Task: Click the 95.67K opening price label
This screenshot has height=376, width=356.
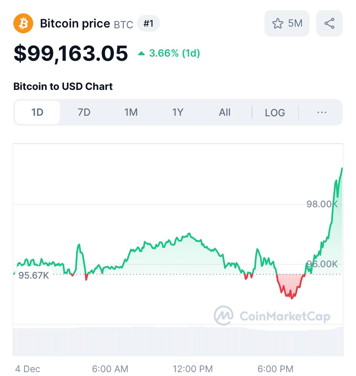Action: 34,275
